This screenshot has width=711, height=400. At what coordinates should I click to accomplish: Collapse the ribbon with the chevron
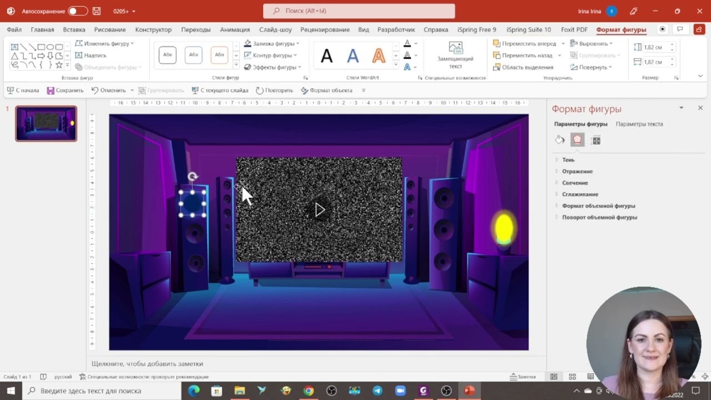(x=700, y=77)
